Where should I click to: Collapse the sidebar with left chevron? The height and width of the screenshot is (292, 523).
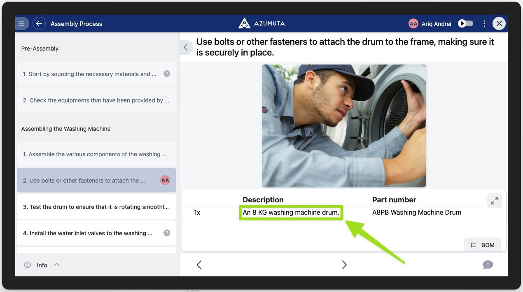point(186,47)
